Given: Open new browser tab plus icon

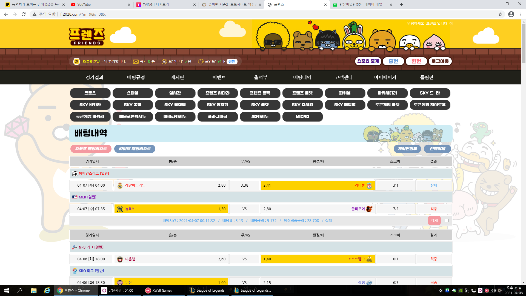Looking at the screenshot, I should coord(401,5).
